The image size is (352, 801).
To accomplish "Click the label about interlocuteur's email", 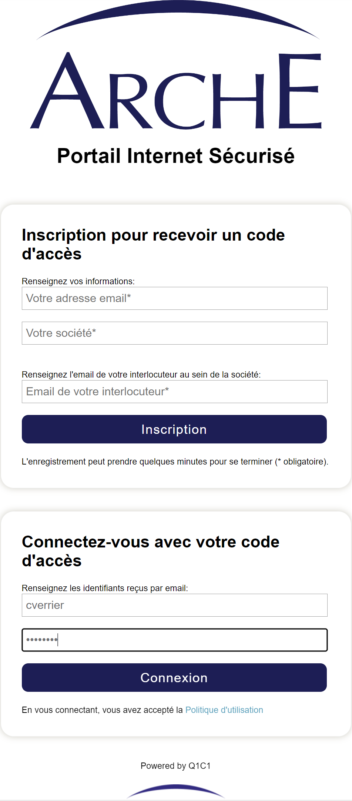I will pyautogui.click(x=141, y=375).
